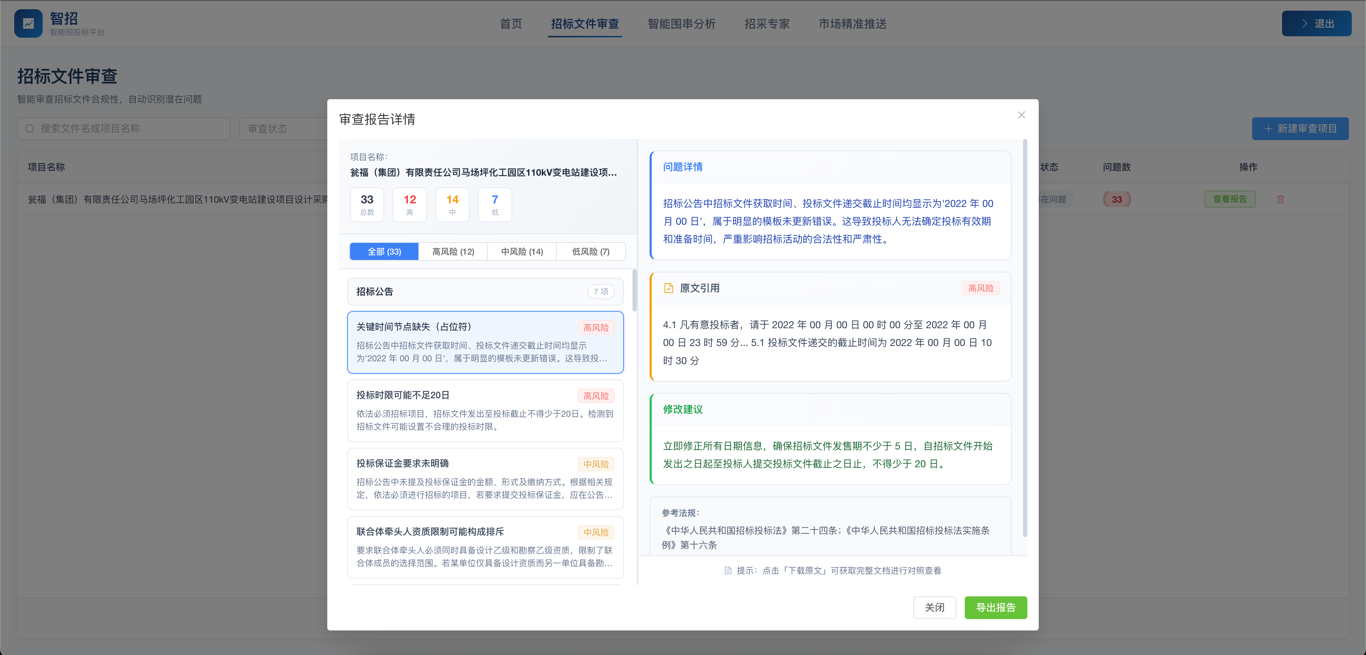
Task: Click the search input for 文件名或项目名称
Action: click(123, 129)
